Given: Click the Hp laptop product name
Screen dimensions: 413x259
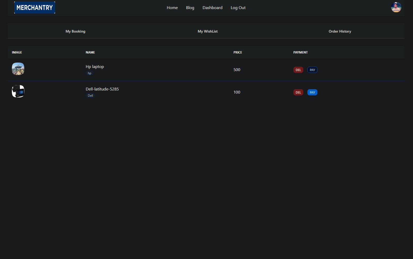Looking at the screenshot, I should pyautogui.click(x=95, y=66).
